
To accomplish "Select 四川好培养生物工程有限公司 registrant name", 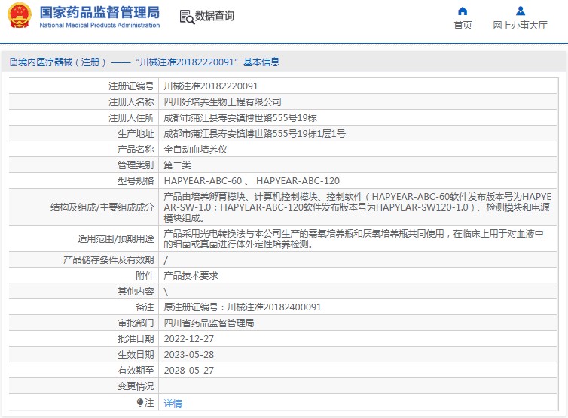I will [222, 102].
